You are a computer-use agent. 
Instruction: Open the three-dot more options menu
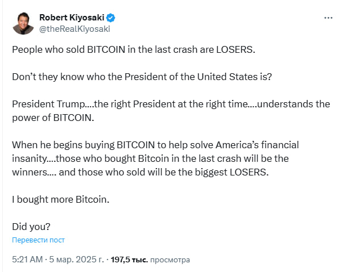click(328, 18)
